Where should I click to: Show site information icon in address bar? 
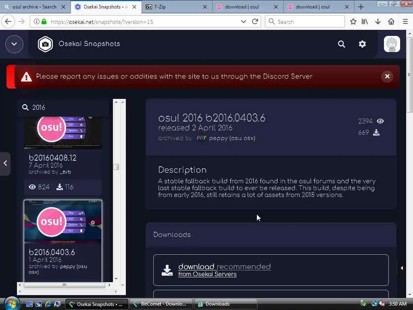pyautogui.click(x=36, y=22)
